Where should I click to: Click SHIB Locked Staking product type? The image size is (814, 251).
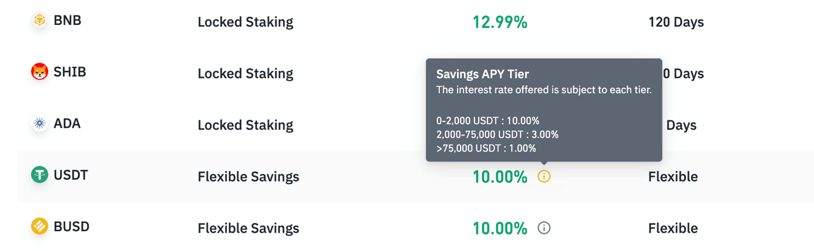(245, 74)
